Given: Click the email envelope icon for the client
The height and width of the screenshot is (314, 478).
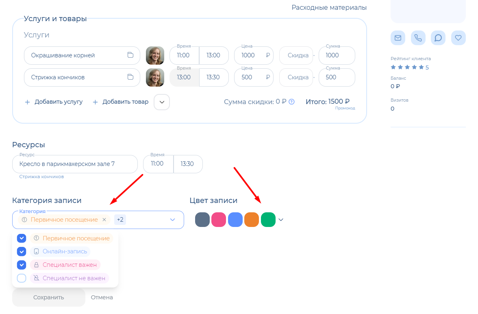Looking at the screenshot, I should [398, 38].
